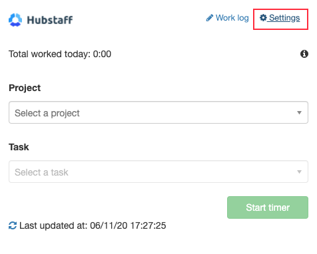Select the 0:00 worked time value

tap(102, 54)
